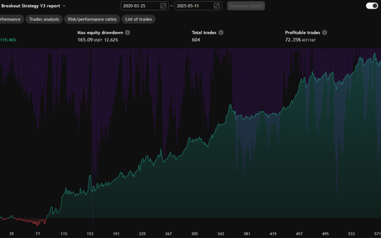Click the x-axis label 77
The image size is (381, 238).
tap(38, 234)
